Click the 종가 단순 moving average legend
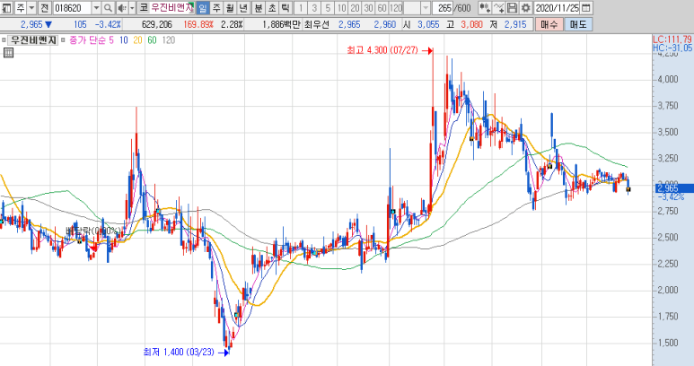The image size is (694, 366). point(88,40)
